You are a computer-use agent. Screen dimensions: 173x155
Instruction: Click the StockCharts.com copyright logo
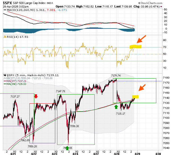coord(150,3)
